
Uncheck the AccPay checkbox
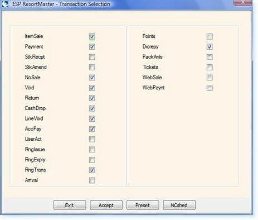point(92,129)
